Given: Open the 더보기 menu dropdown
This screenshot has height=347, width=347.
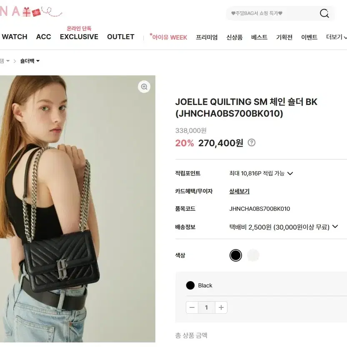Looking at the screenshot, I should point(337,37).
